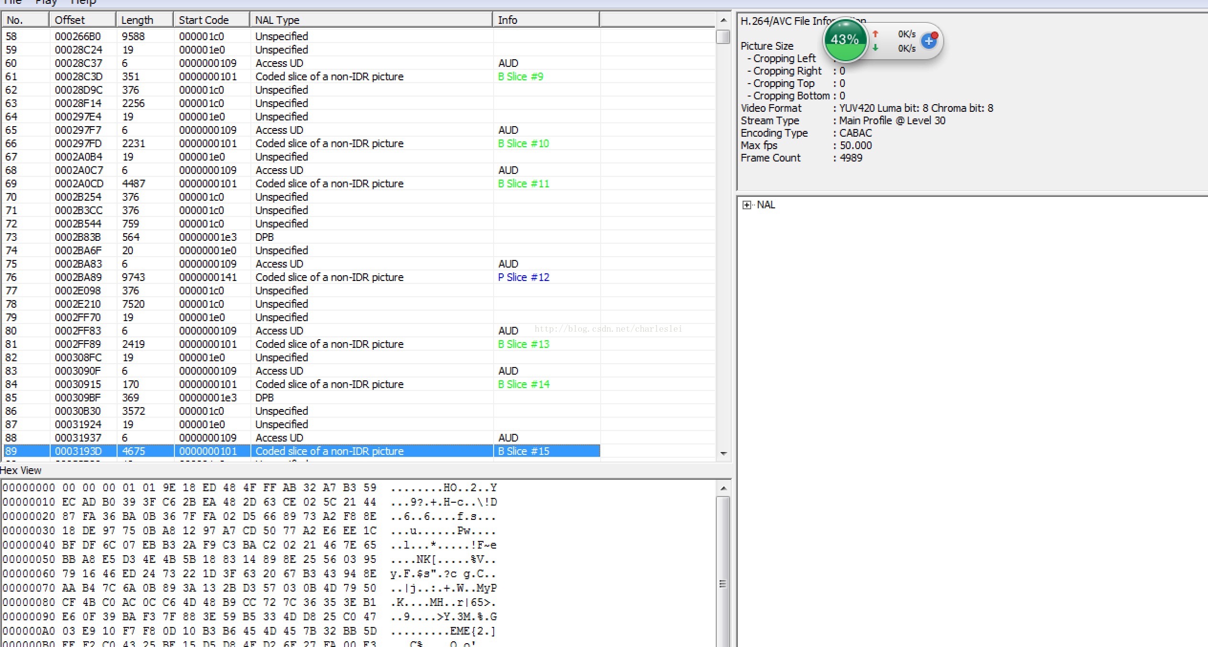Click the Video Format YUV420 value

pyautogui.click(x=916, y=108)
